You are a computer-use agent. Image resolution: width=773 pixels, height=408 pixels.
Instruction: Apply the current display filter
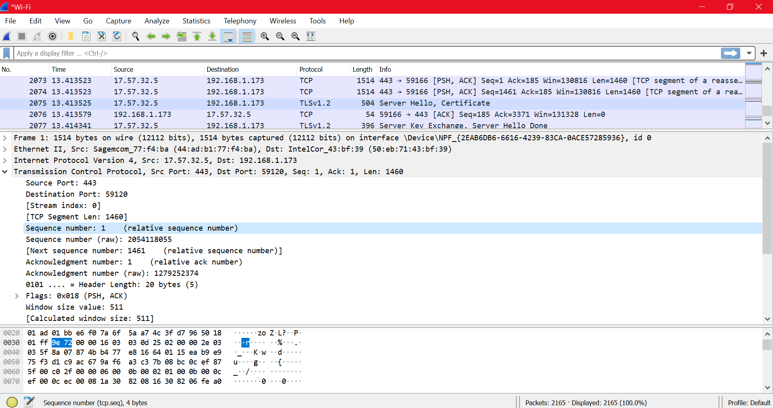731,53
